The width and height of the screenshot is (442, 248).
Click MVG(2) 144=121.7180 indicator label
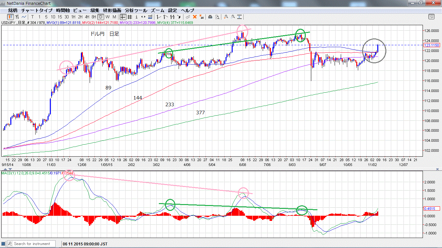tap(100, 23)
